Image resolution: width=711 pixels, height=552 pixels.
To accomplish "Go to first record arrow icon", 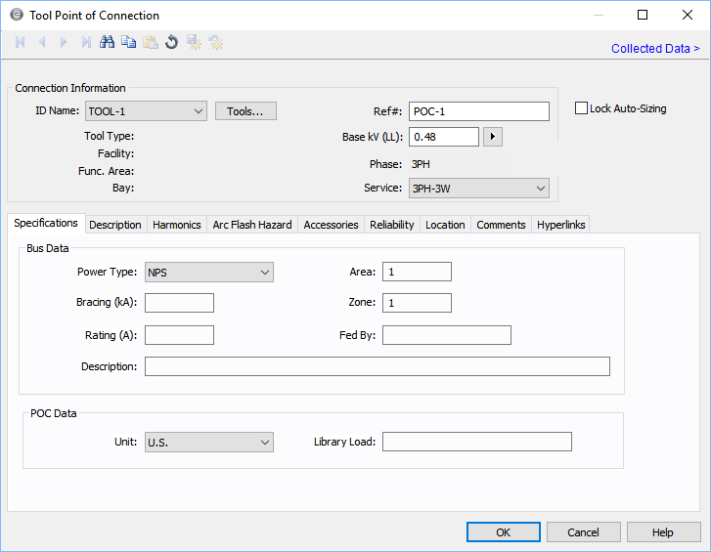I will 21,42.
